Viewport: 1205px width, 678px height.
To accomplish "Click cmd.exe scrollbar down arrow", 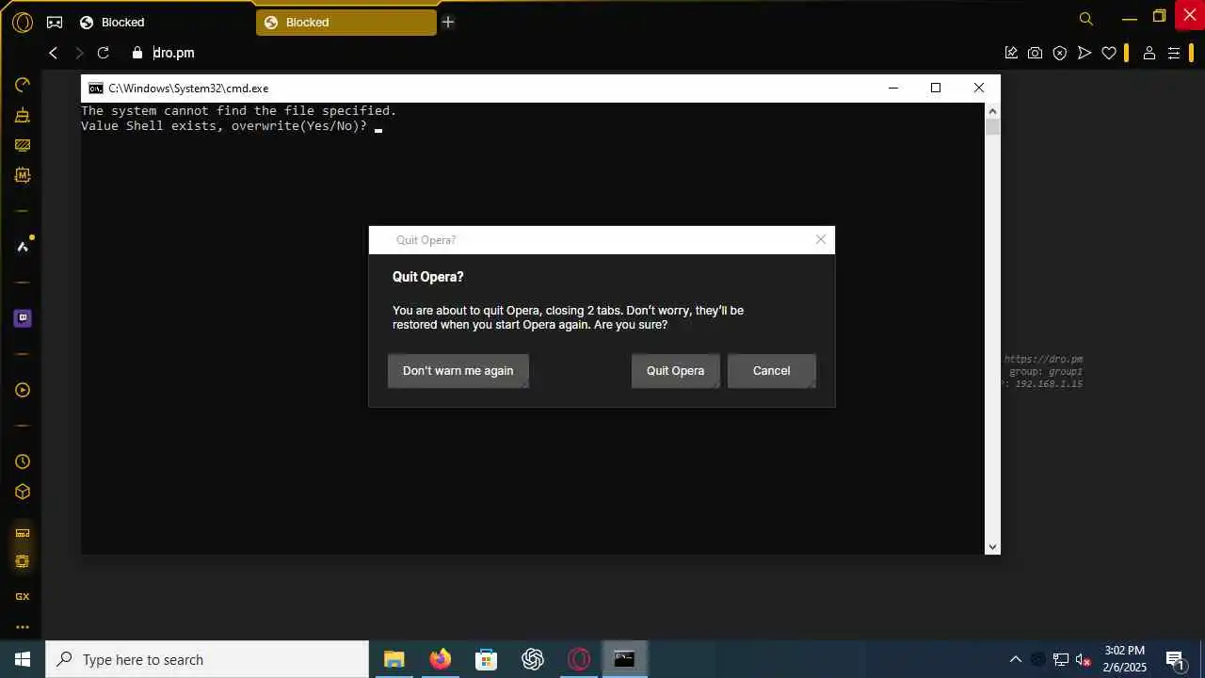I will [x=992, y=547].
